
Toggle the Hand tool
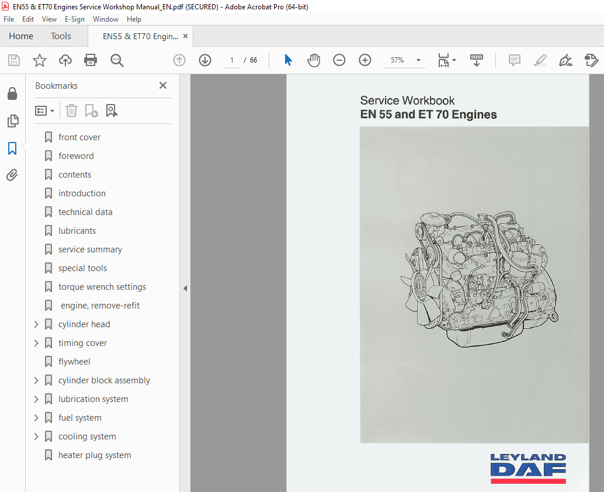314,60
